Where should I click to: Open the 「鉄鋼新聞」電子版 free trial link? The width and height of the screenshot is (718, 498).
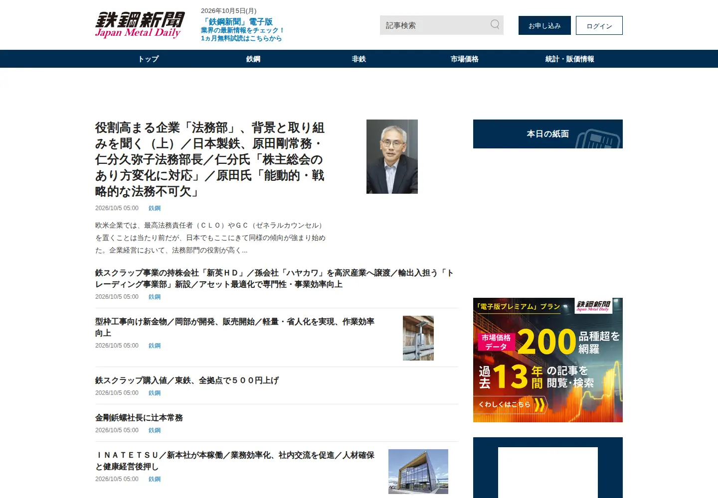(x=242, y=30)
